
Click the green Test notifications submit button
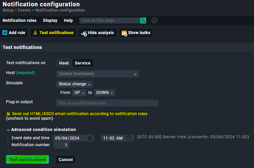(27, 160)
